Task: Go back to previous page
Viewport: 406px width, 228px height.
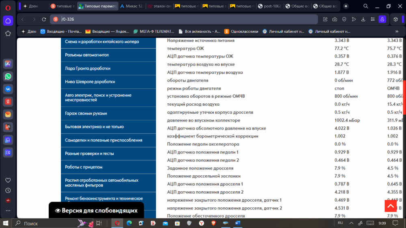Action: (23, 19)
